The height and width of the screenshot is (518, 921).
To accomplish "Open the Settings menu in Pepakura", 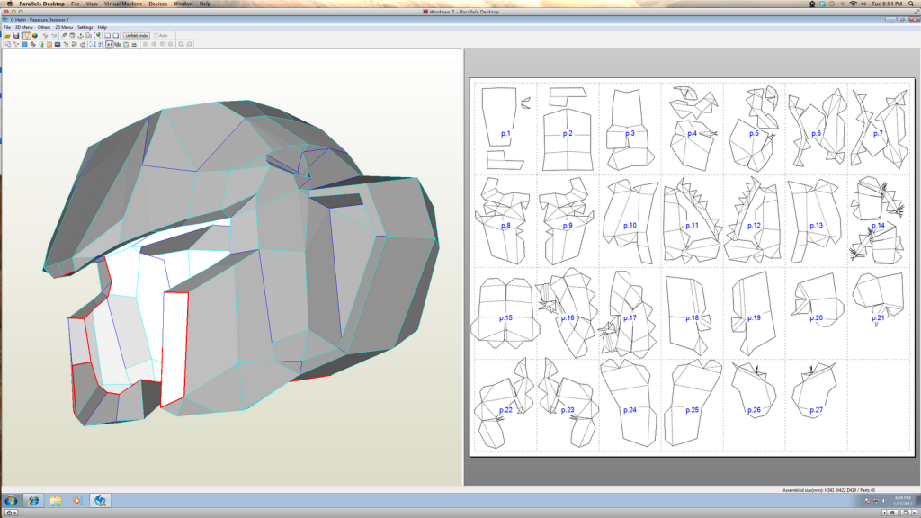I will [85, 27].
